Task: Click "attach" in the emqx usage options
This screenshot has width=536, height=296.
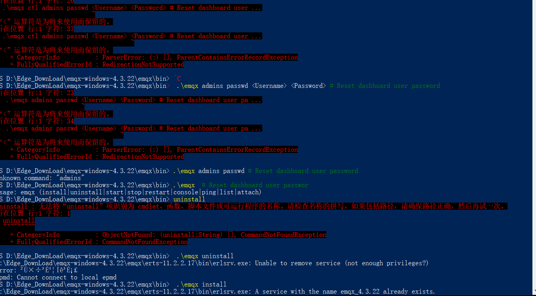Action: (x=248, y=192)
